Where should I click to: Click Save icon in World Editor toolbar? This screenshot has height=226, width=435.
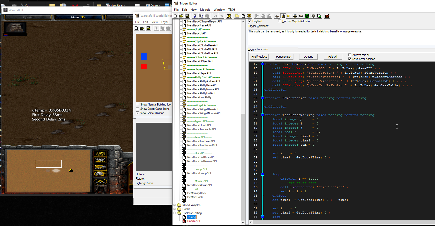(x=148, y=28)
